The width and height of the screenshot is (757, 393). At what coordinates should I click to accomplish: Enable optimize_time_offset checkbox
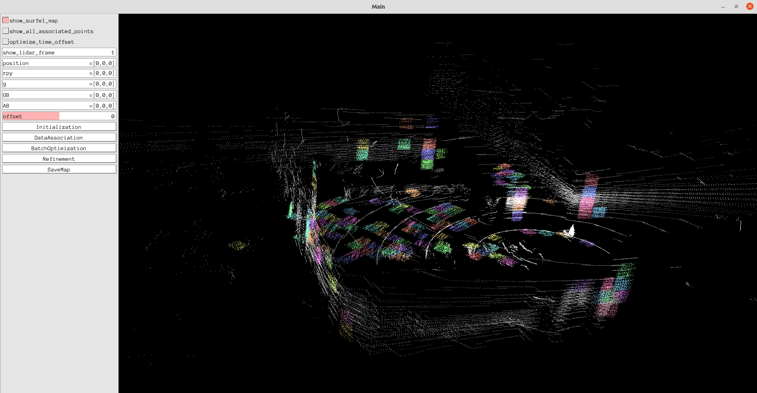pos(6,41)
